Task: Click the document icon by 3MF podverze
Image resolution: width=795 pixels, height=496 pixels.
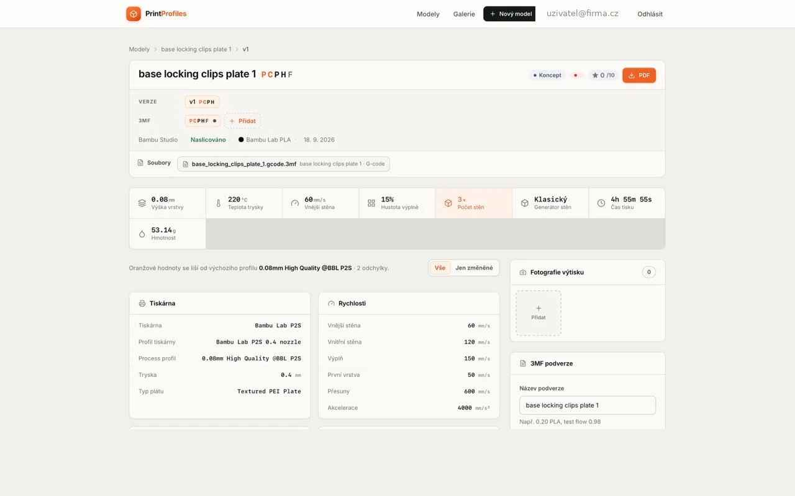Action: coord(523,363)
